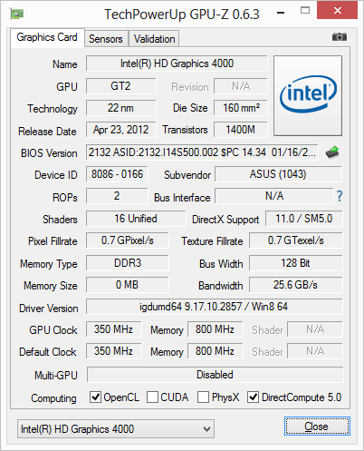Click the Name field showing HD Graphics 4000
The width and height of the screenshot is (364, 451).
[177, 64]
